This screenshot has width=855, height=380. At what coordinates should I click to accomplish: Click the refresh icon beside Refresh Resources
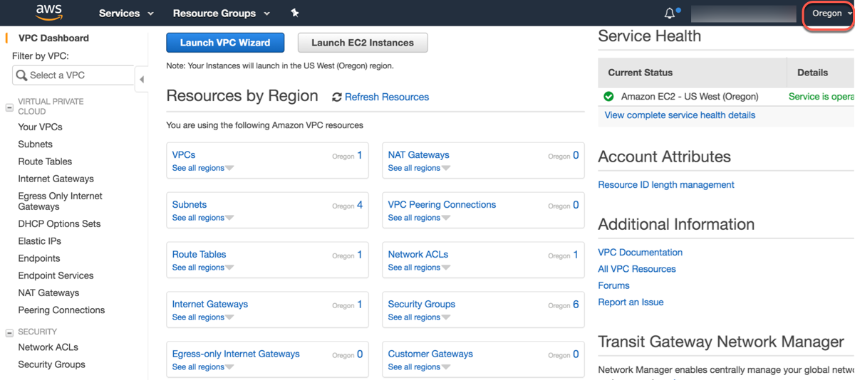click(x=337, y=97)
